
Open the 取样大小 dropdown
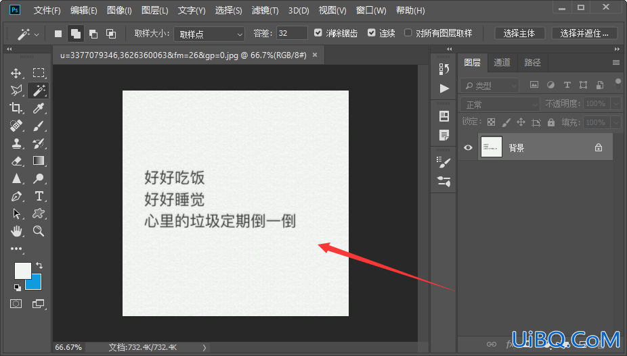point(209,34)
